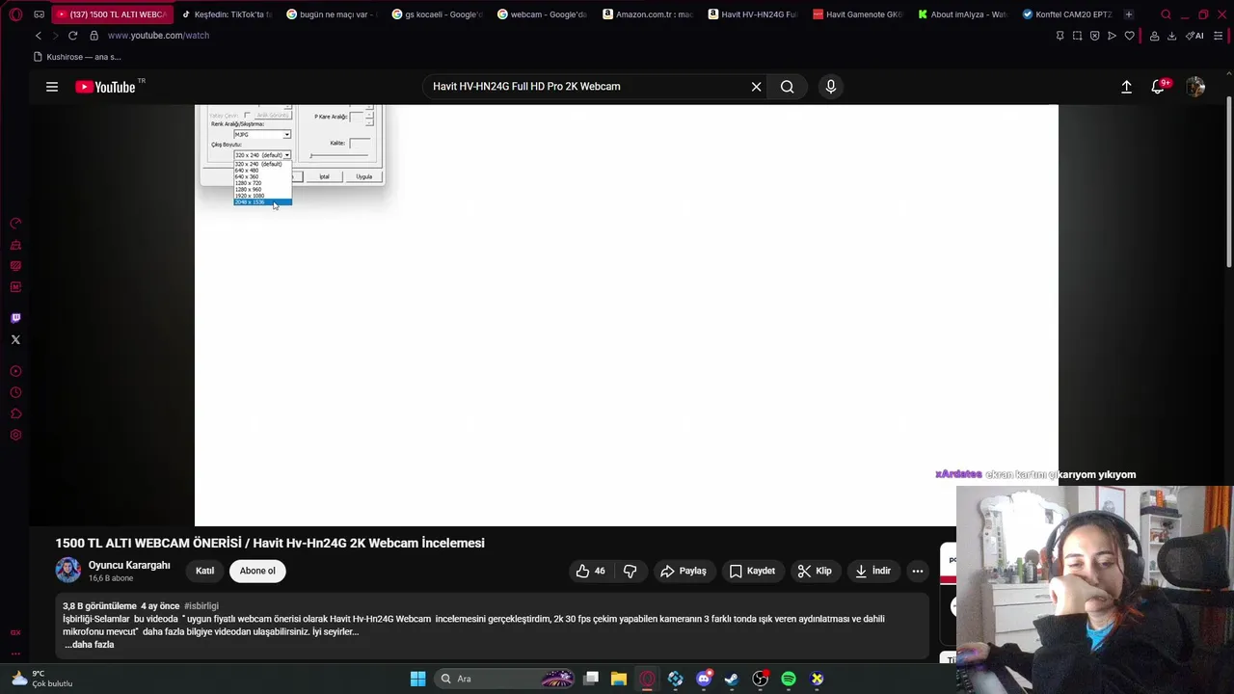Open Spotify from the taskbar
The image size is (1234, 694).
point(789,679)
